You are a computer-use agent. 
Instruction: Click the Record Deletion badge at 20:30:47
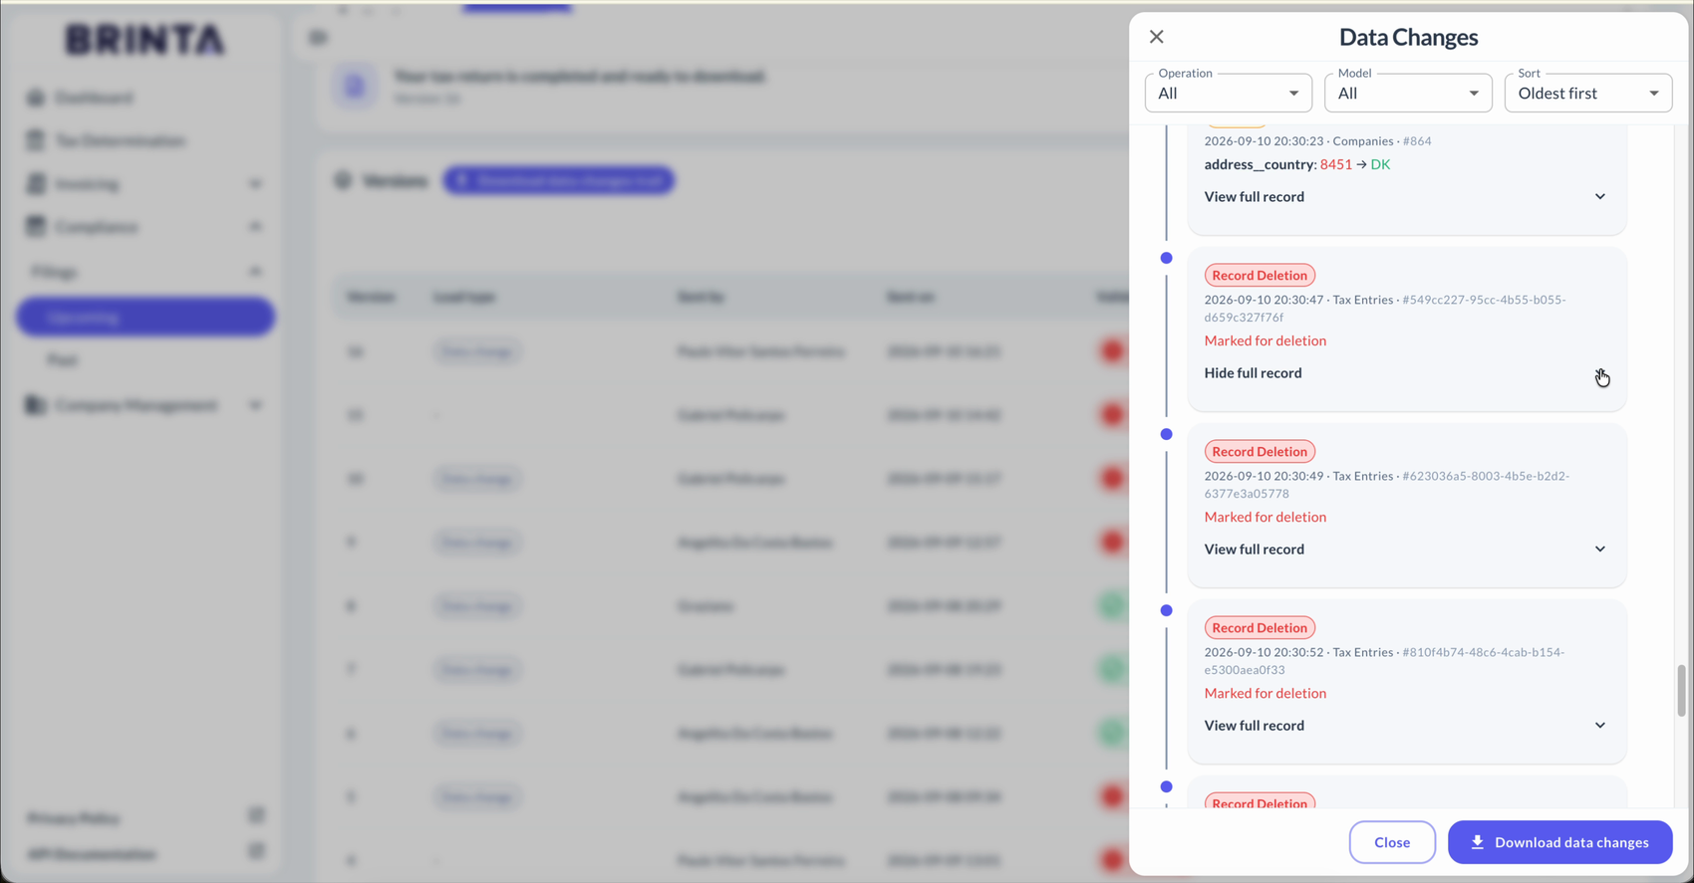click(x=1260, y=276)
